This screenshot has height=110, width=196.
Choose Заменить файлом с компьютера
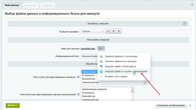(124, 56)
